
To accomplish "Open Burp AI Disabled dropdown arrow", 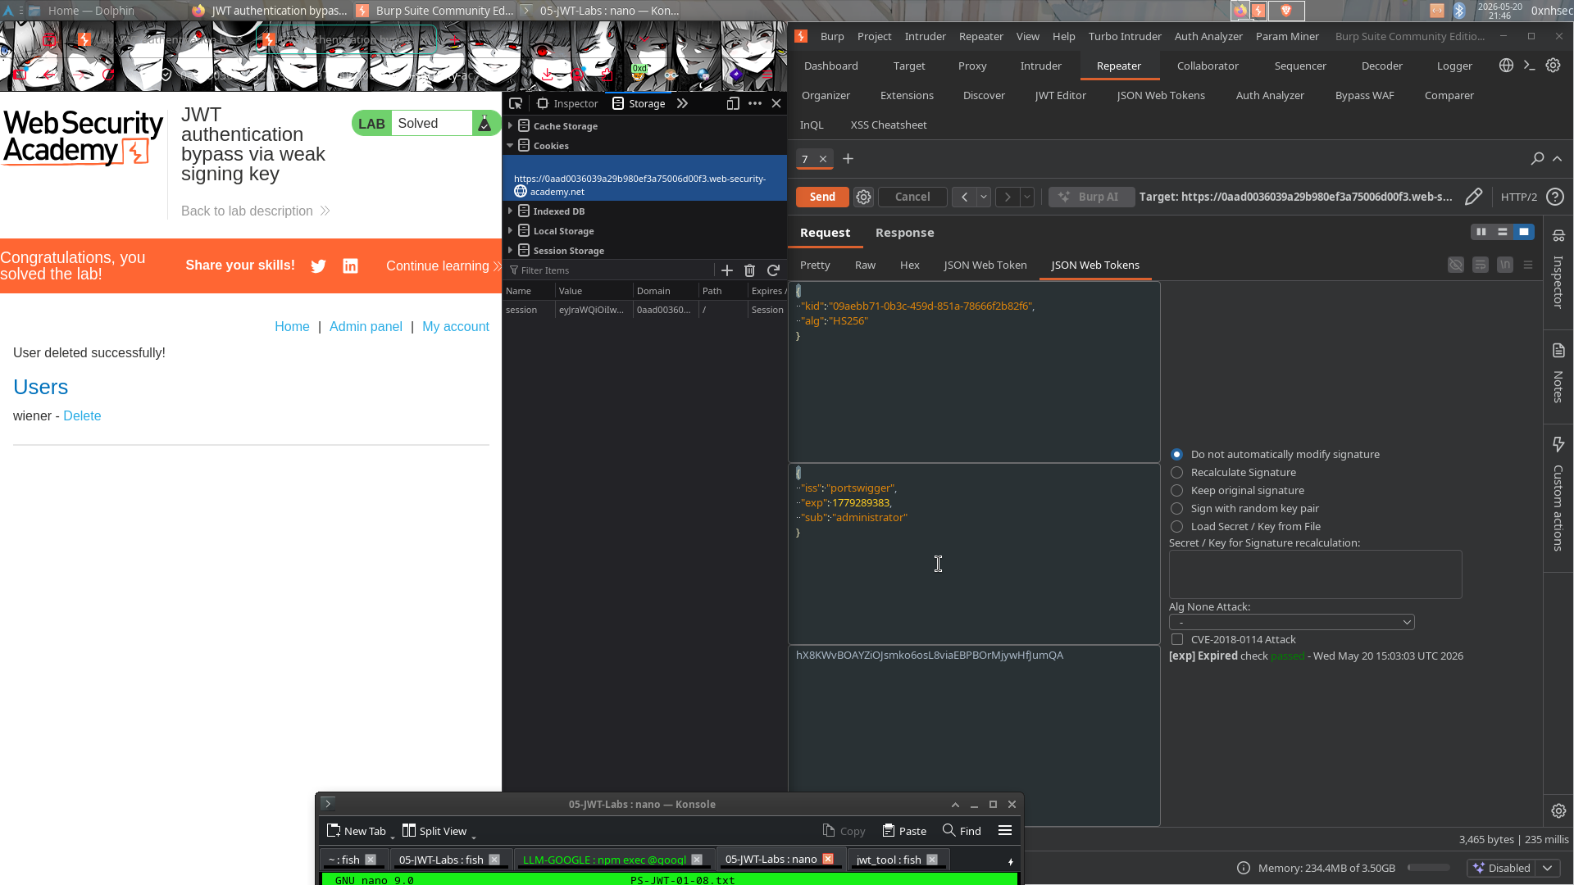I will point(1547,868).
